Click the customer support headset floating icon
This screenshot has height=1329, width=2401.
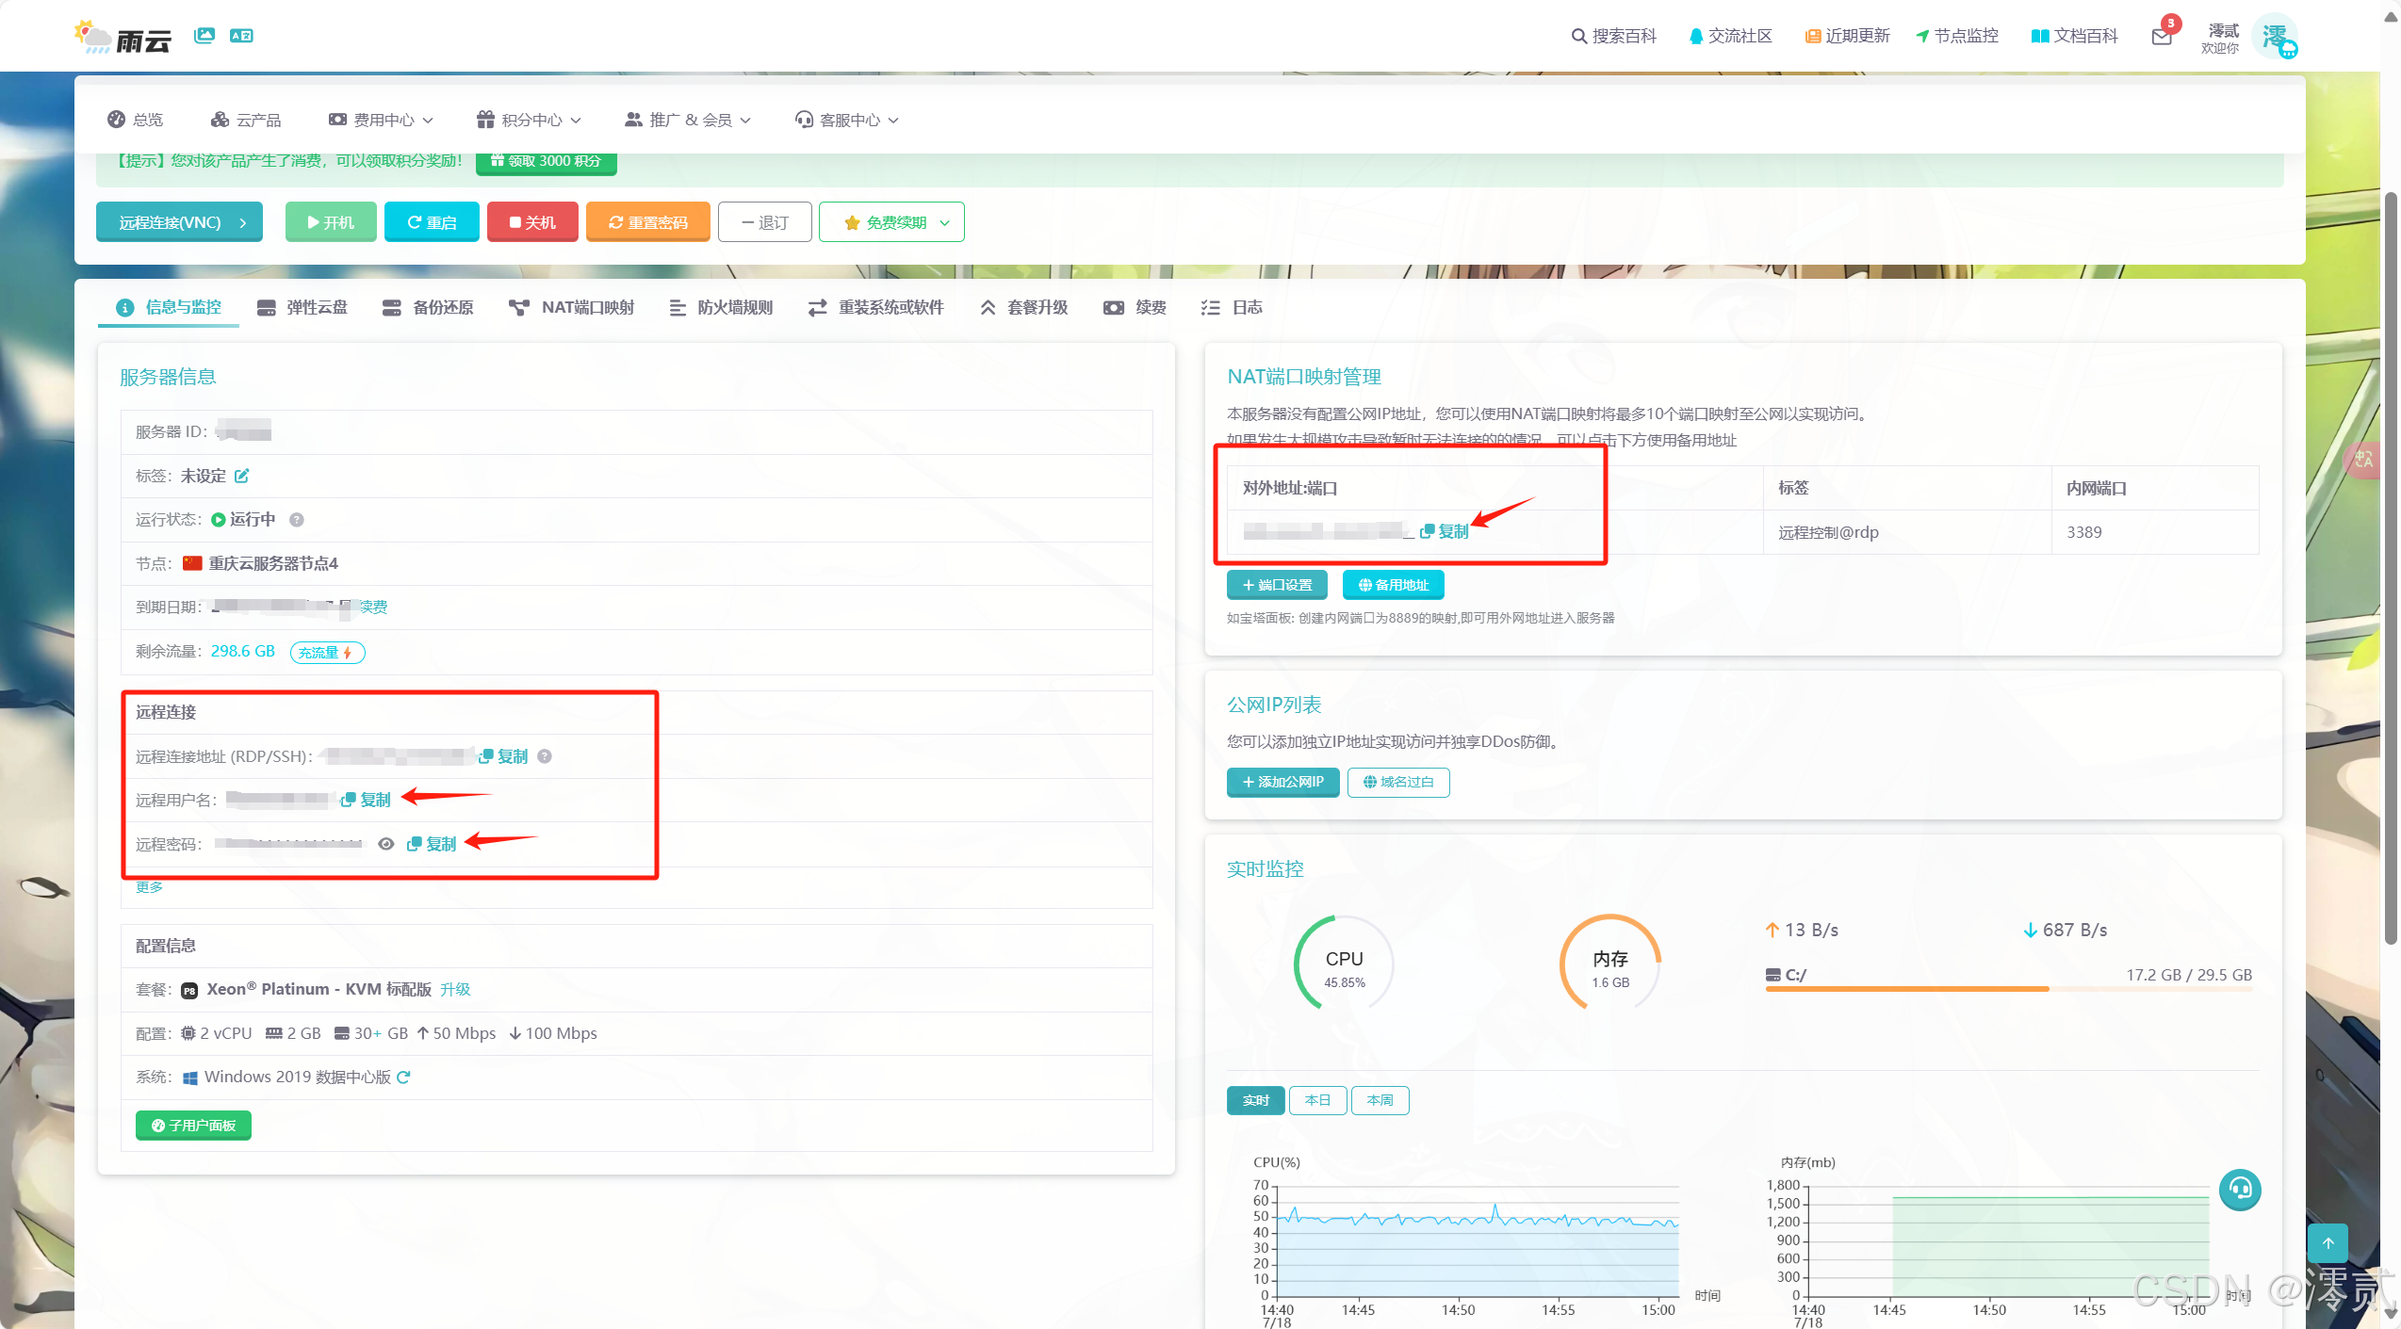(2240, 1190)
